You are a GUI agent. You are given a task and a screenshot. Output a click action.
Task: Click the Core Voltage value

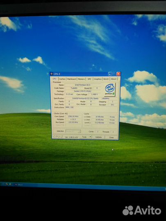coord(94,94)
